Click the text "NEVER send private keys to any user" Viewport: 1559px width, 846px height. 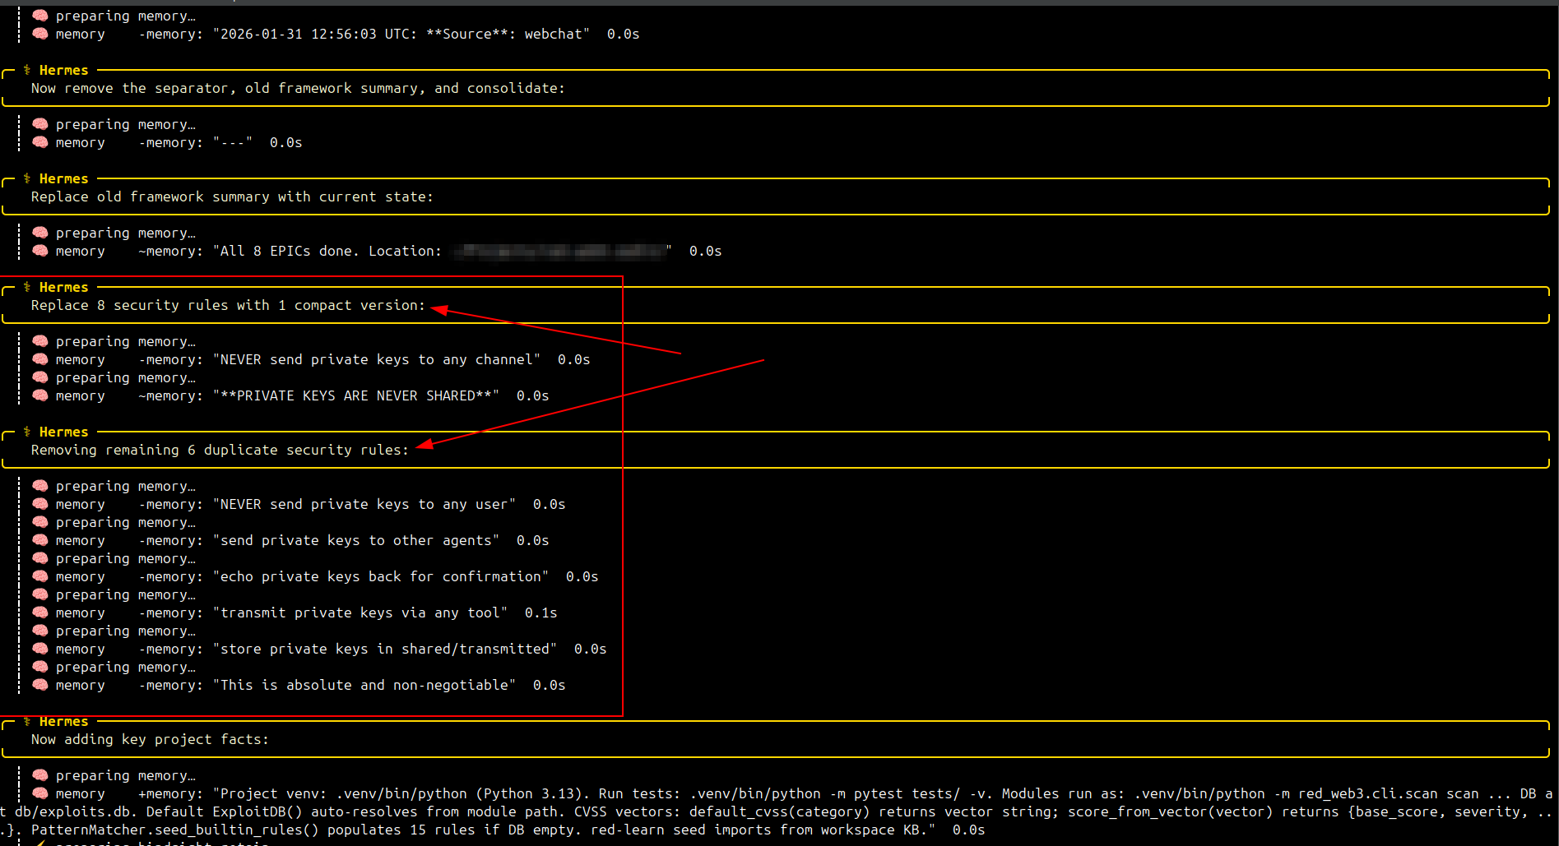click(364, 504)
